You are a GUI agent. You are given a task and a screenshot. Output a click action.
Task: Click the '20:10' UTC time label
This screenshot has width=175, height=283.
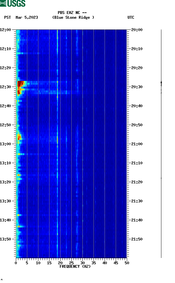coord(137,49)
